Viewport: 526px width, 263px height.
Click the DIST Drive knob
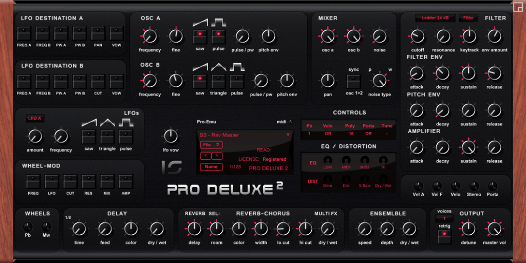point(328,178)
